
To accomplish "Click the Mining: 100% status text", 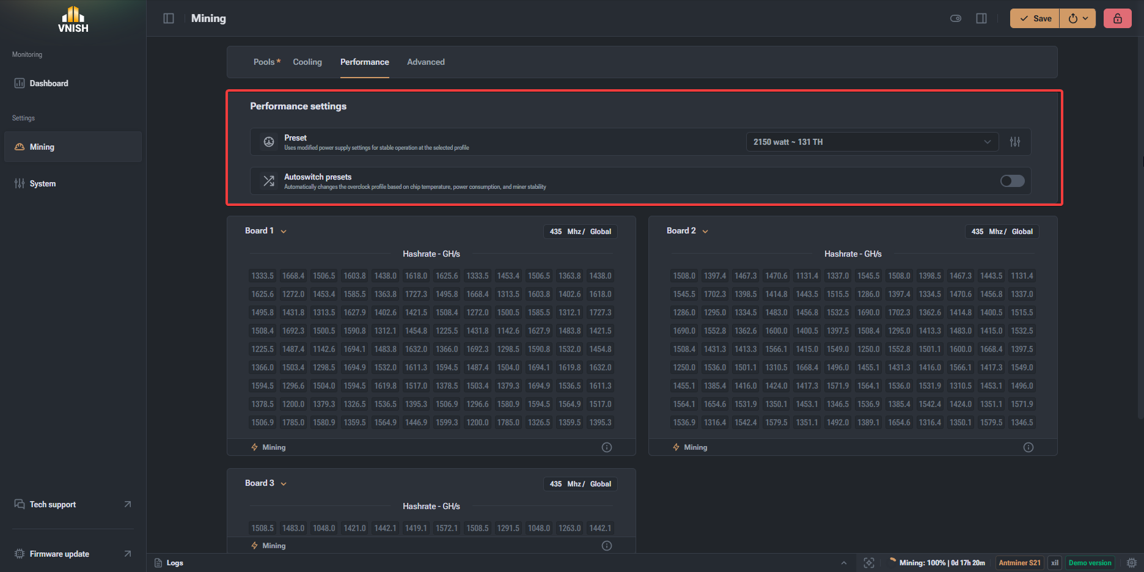I will 942,563.
